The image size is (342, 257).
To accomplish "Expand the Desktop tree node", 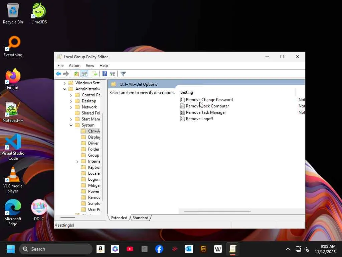I will point(71,101).
